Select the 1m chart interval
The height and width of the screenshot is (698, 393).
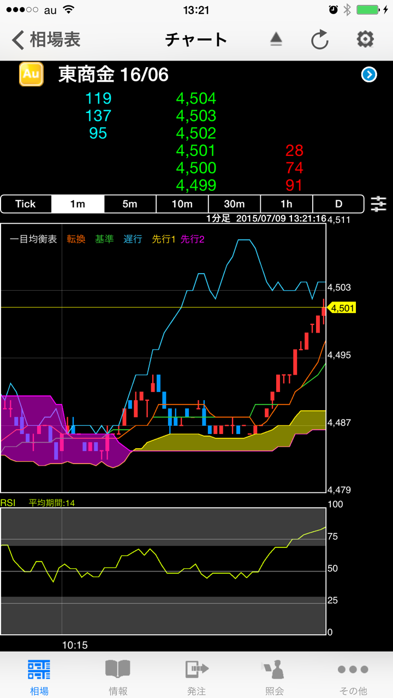pos(78,204)
